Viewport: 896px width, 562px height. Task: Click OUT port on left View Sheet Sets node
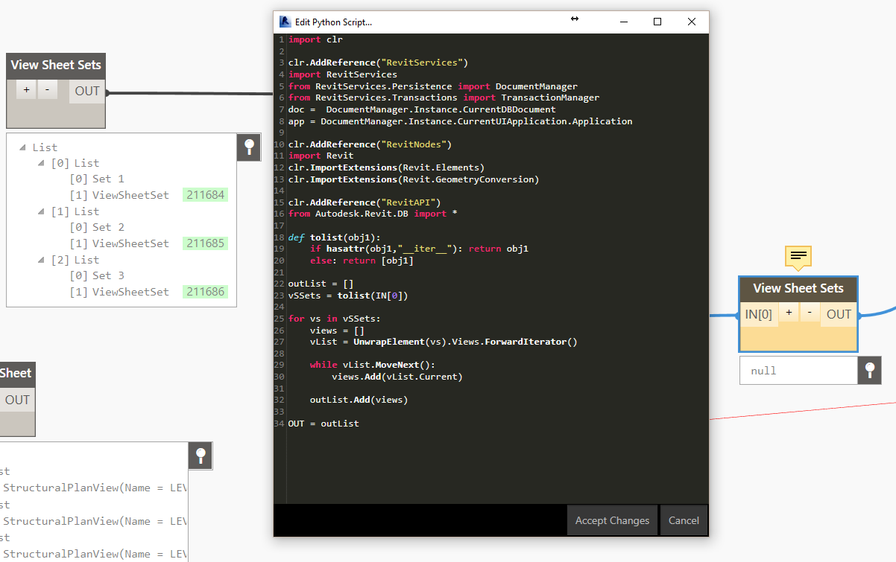coord(87,91)
